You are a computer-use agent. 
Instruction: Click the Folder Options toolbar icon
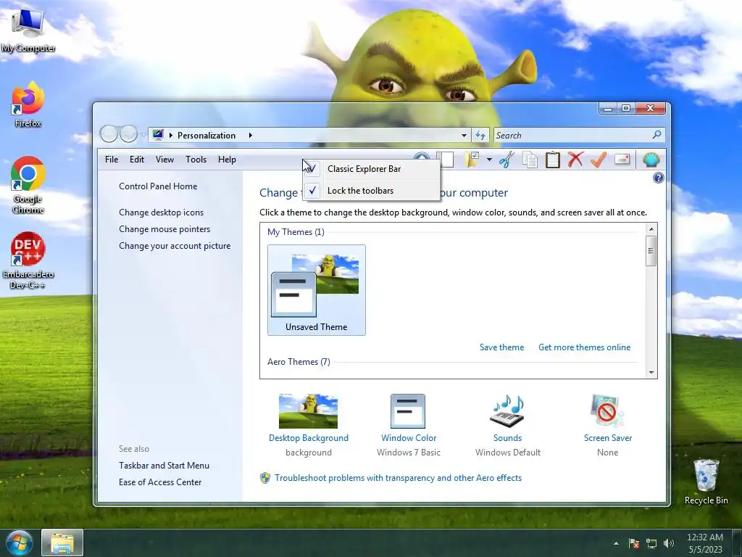472,160
